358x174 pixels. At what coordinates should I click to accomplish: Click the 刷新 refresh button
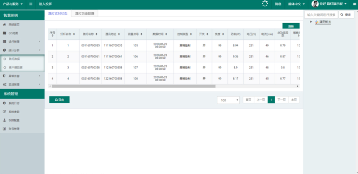(x=291, y=26)
